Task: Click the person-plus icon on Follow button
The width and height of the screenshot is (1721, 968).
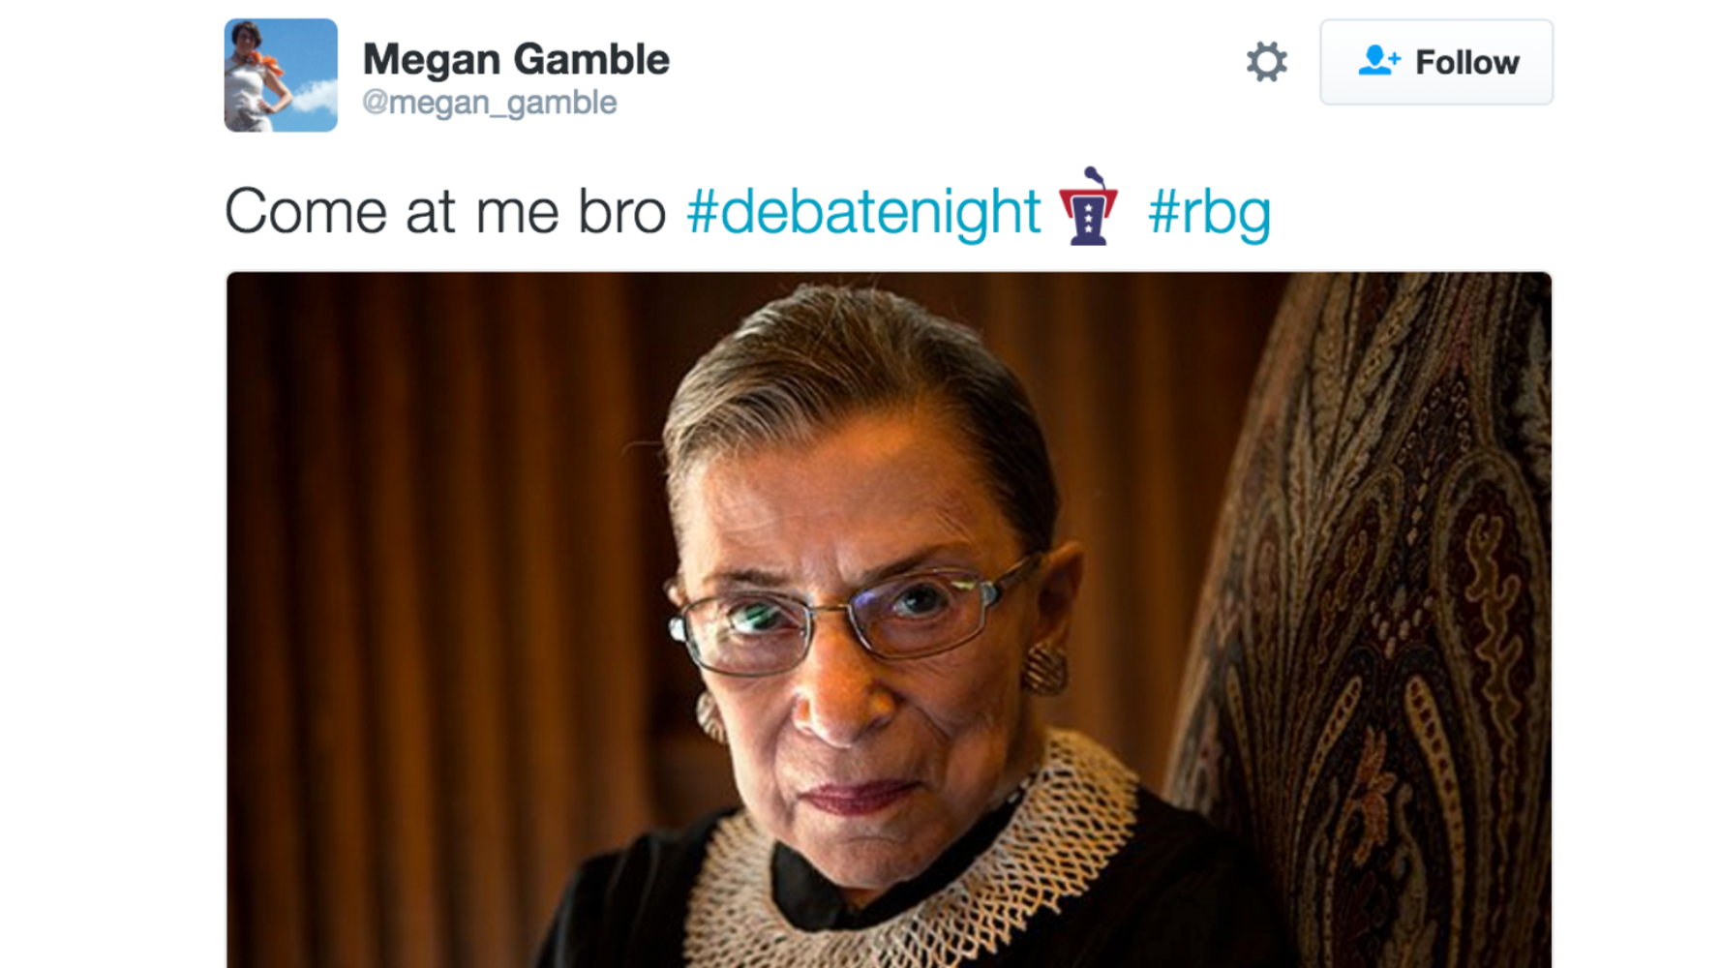Action: [x=1378, y=61]
